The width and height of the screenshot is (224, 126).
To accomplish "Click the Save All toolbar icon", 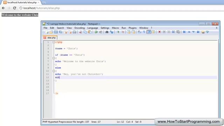I will click(x=61, y=32).
